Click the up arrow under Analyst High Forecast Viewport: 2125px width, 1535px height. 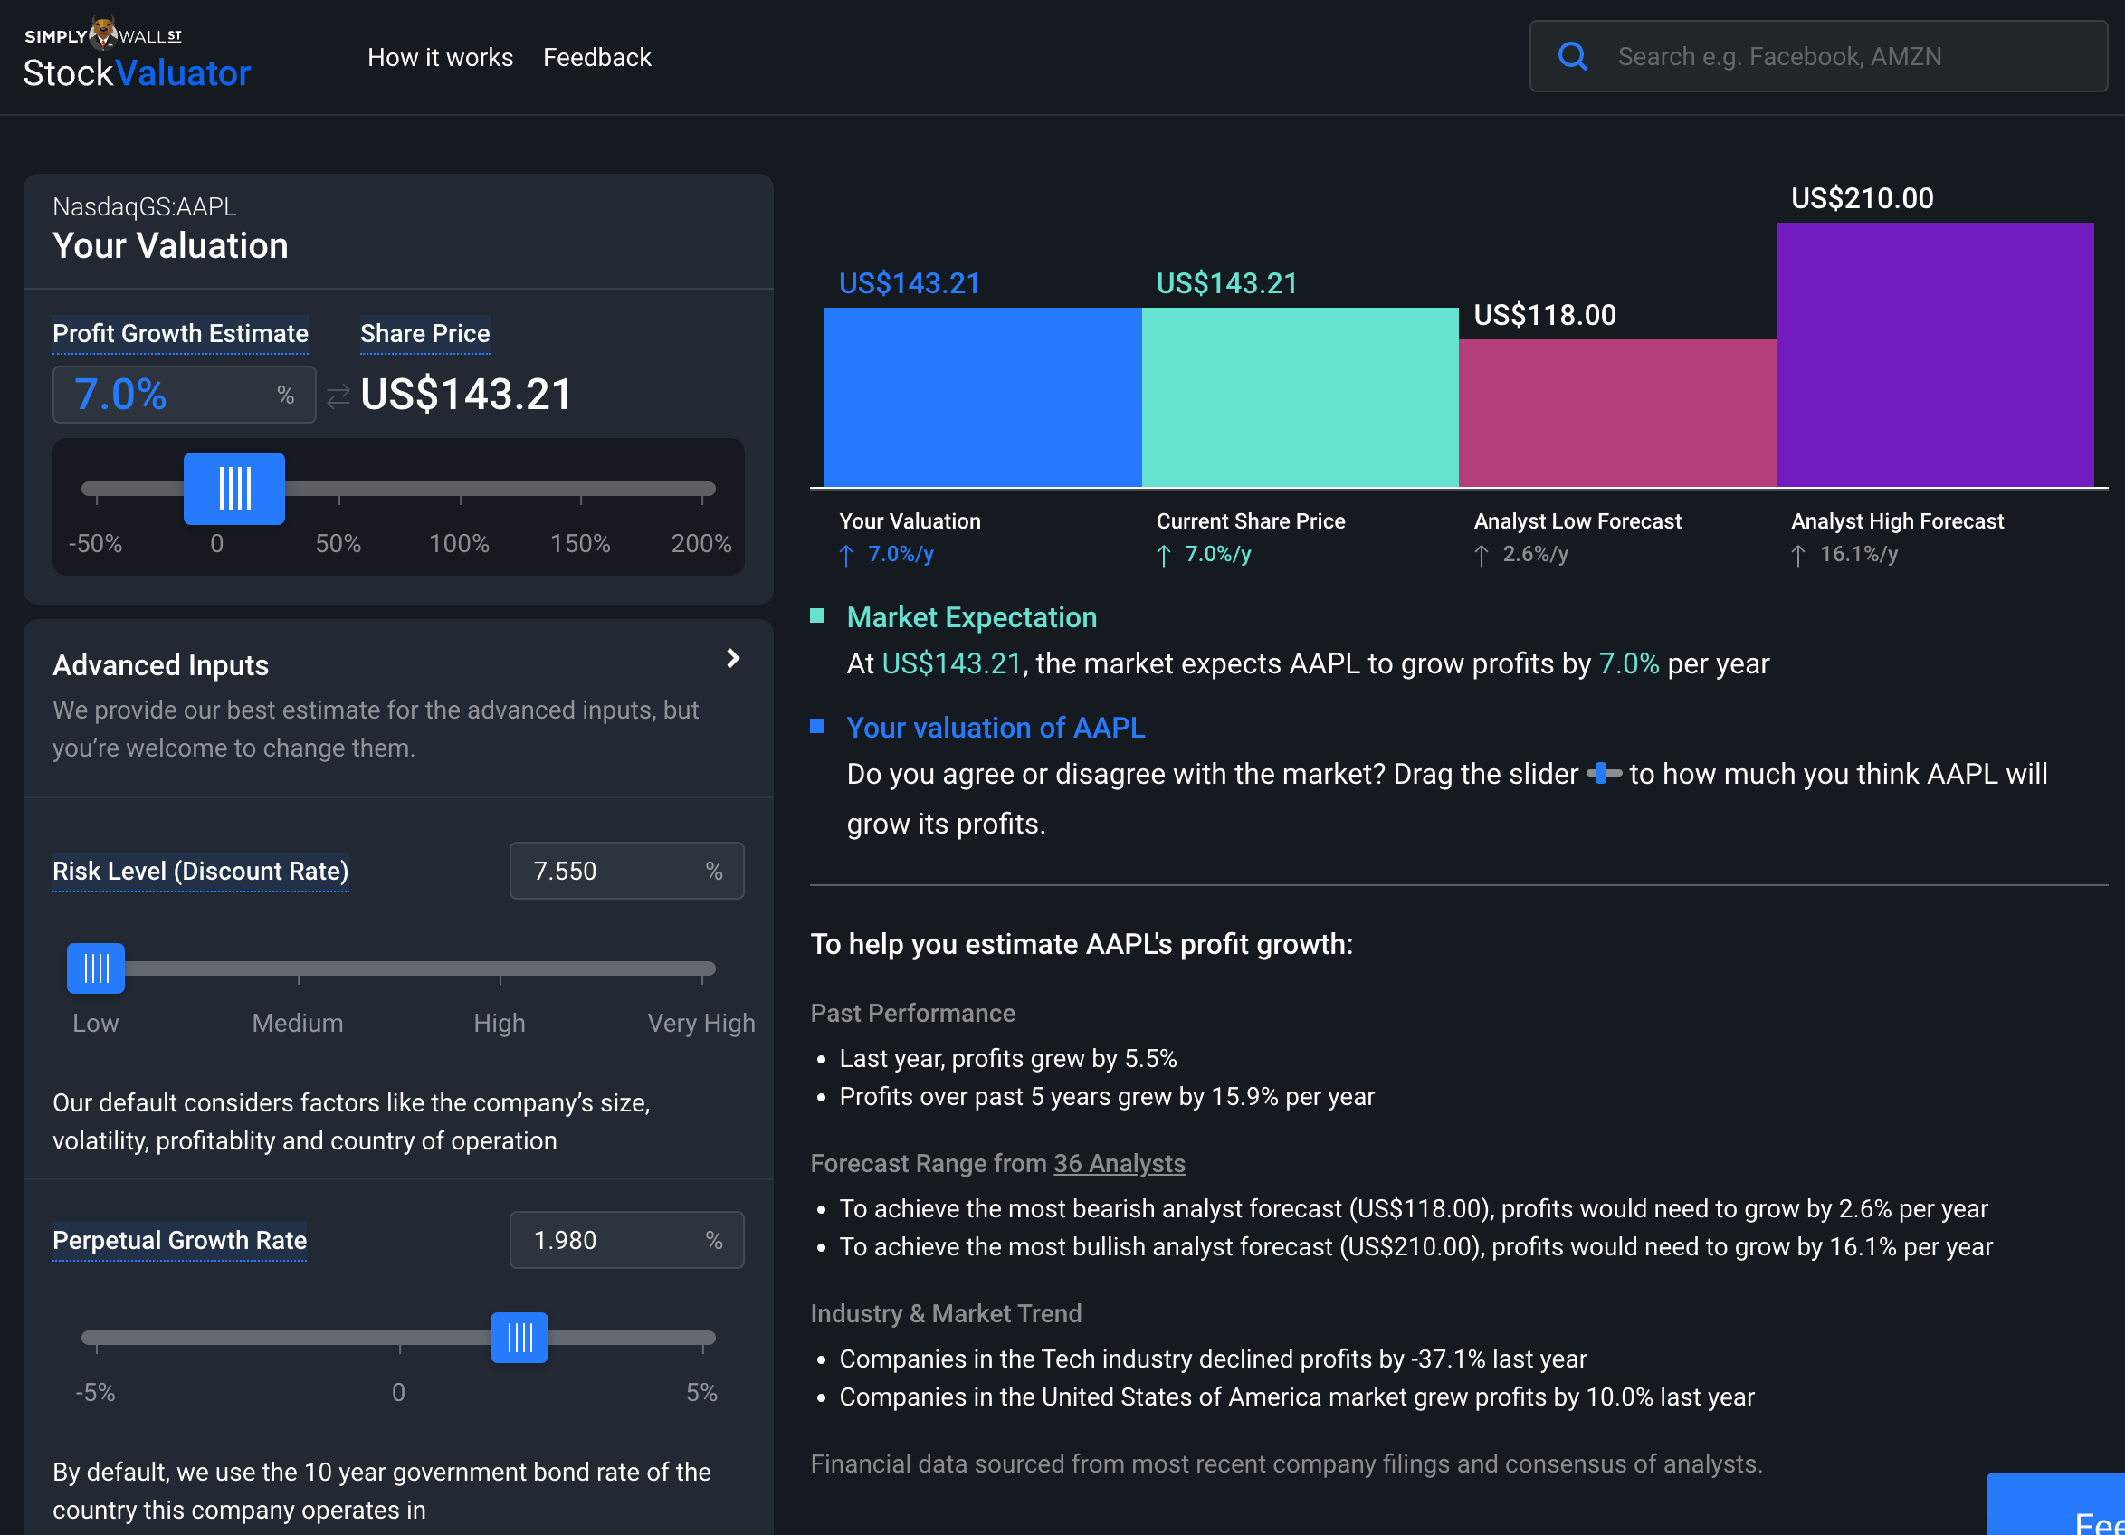tap(1798, 556)
